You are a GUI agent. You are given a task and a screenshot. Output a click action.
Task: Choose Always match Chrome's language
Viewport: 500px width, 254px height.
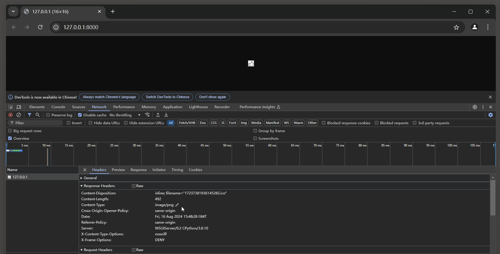[109, 97]
